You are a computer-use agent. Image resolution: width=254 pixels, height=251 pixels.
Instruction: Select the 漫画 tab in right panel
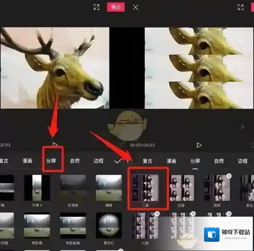click(x=171, y=161)
